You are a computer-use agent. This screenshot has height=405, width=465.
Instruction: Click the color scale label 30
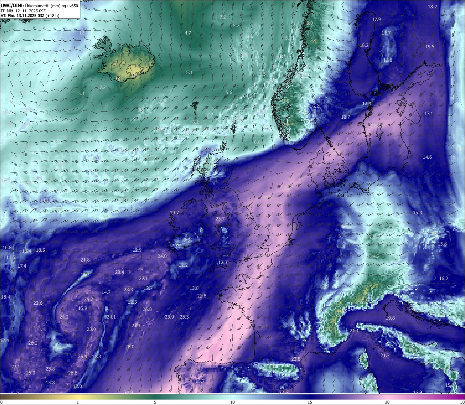coord(387,402)
